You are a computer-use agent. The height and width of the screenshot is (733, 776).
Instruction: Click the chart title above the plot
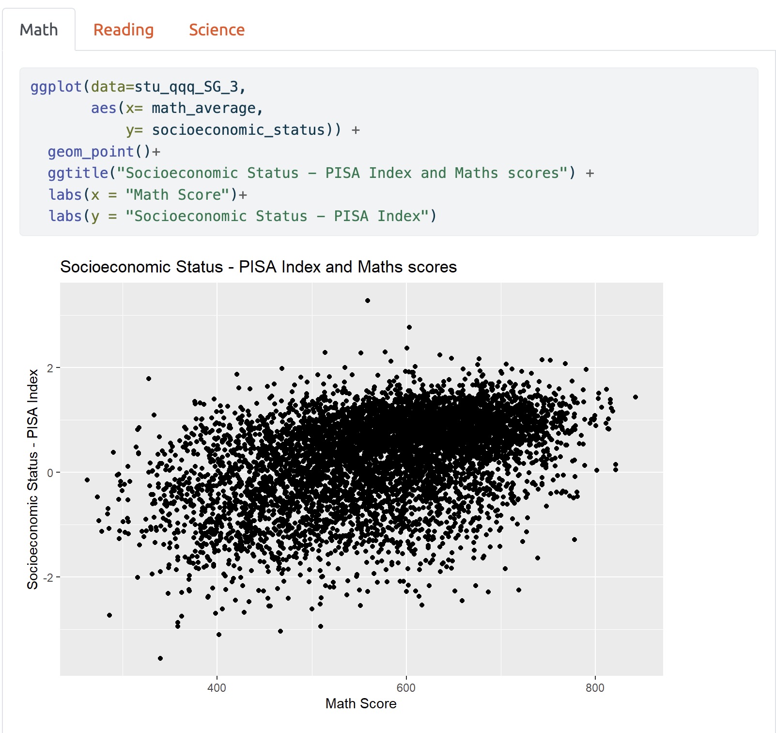(x=258, y=267)
